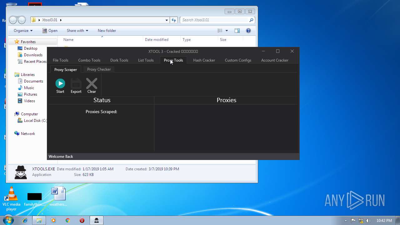Open the Combo Tools tab
400x225 pixels.
click(x=89, y=60)
